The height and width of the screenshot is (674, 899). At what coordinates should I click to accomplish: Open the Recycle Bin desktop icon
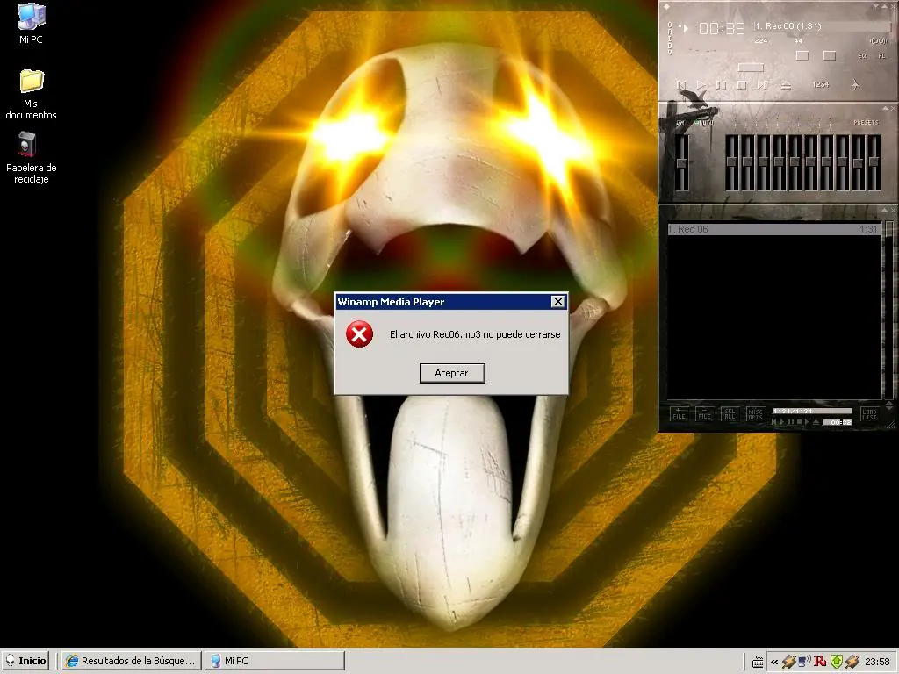coord(31,158)
